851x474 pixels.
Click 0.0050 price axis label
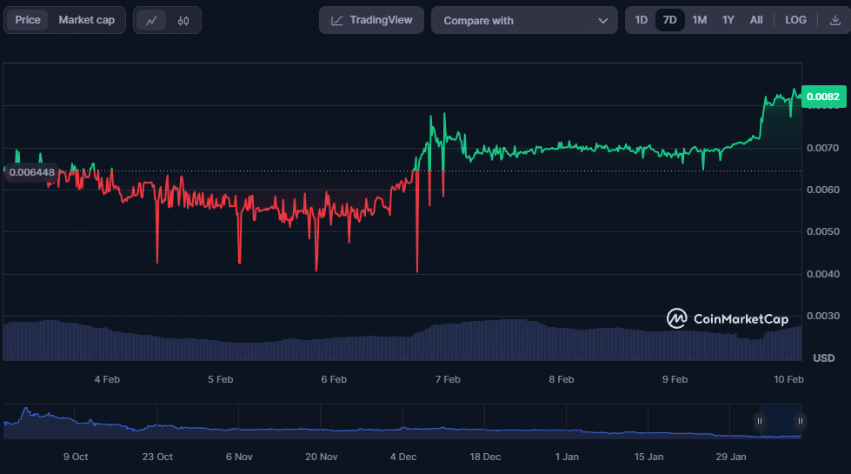pos(823,231)
